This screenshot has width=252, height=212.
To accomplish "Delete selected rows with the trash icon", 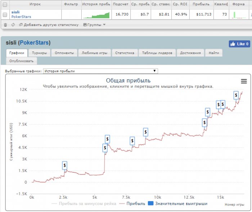I will coord(5,25).
